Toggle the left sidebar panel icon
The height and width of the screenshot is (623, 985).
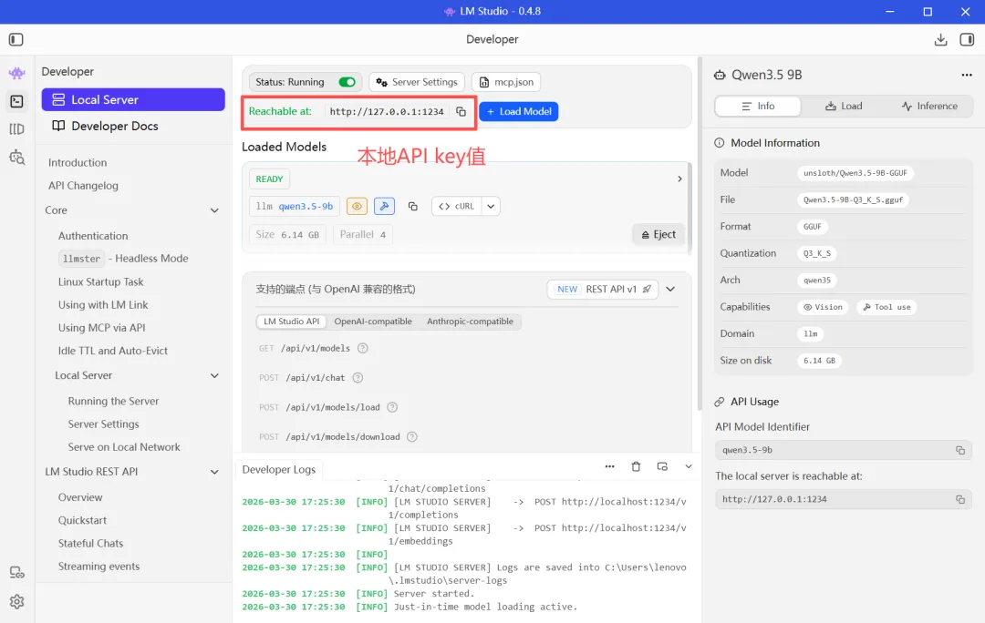tap(16, 39)
